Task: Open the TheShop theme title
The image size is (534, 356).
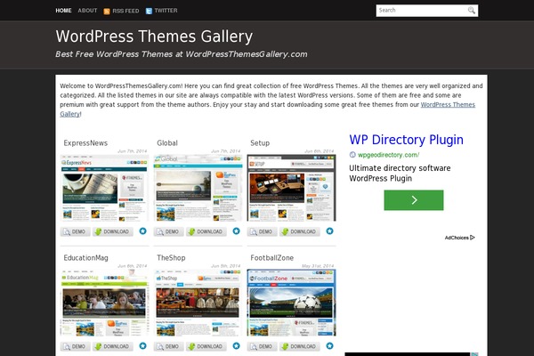Action: click(x=171, y=258)
